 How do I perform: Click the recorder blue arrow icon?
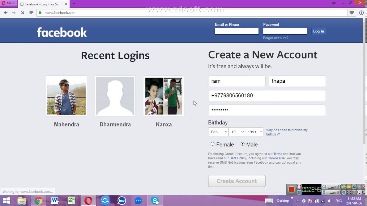(359, 187)
